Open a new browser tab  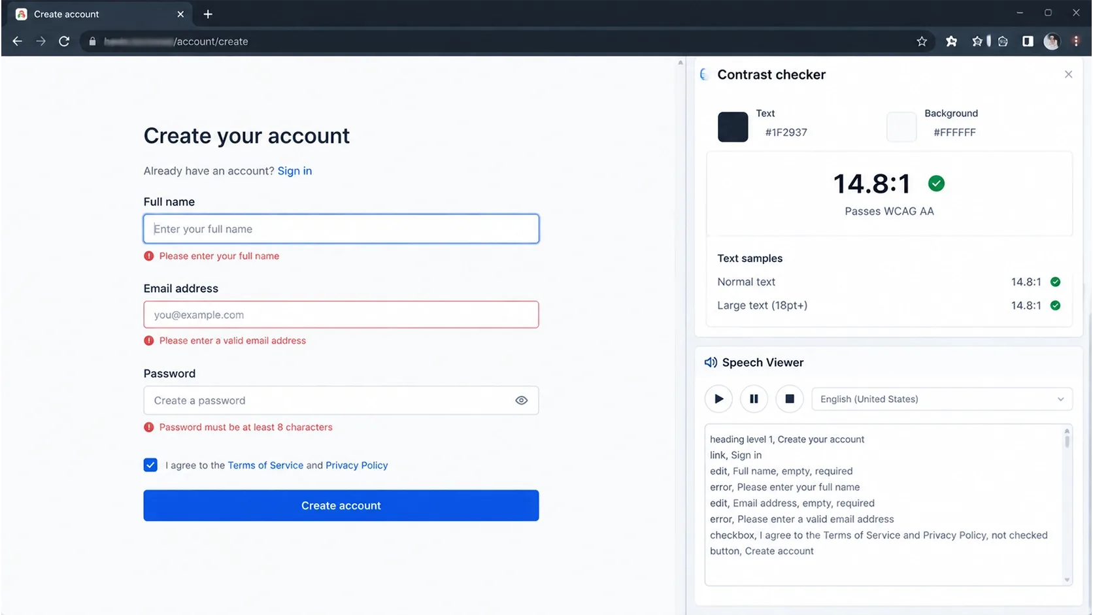coord(208,14)
